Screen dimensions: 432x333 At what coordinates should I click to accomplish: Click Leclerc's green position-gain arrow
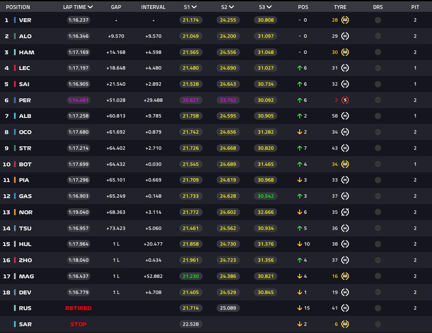(299, 68)
